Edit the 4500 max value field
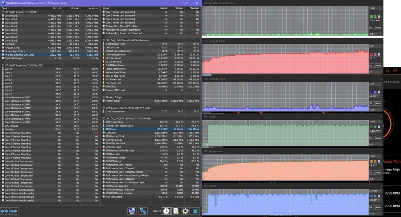This screenshot has height=217, width=401. point(375,8)
